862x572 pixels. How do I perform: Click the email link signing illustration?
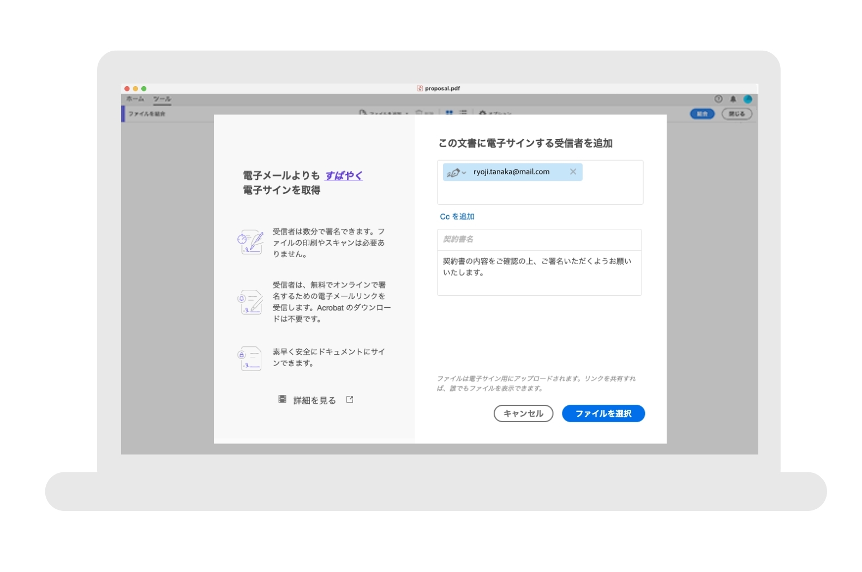[250, 302]
